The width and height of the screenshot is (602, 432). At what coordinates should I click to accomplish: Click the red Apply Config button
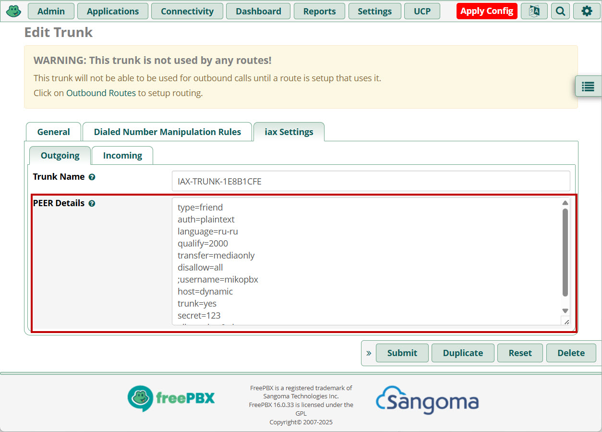(x=486, y=11)
